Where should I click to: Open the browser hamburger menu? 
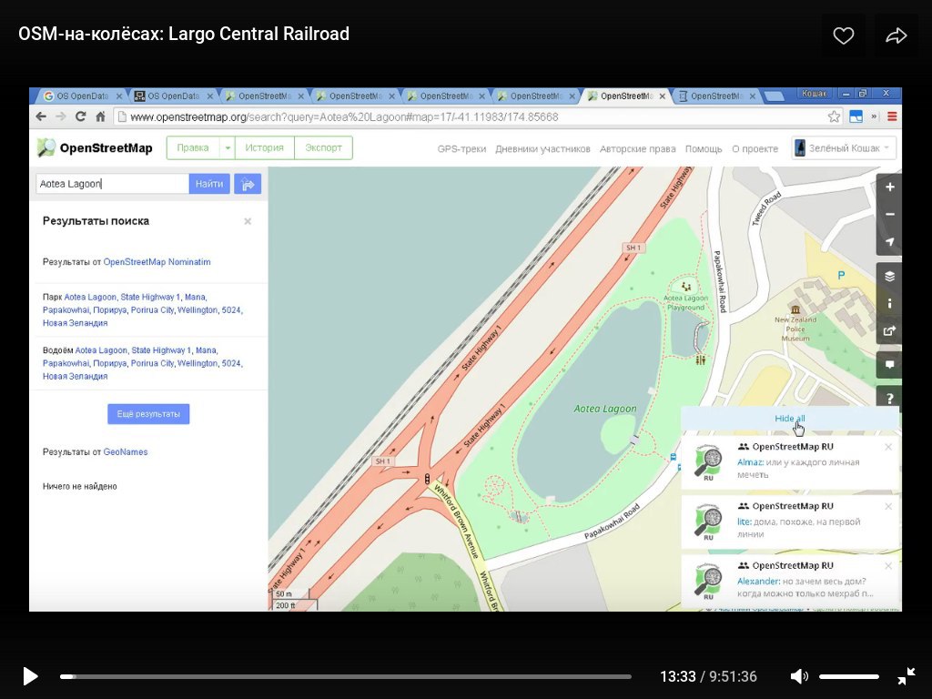[892, 116]
